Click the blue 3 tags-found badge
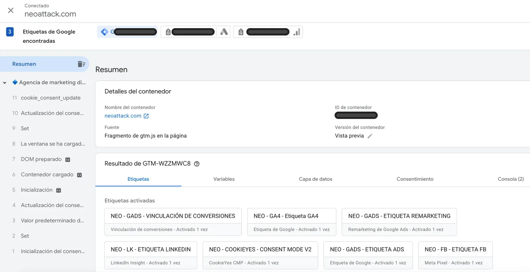The width and height of the screenshot is (530, 272). pyautogui.click(x=10, y=32)
